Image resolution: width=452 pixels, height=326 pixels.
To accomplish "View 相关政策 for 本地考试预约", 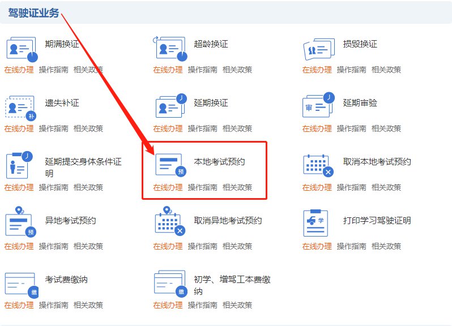I will point(237,187).
